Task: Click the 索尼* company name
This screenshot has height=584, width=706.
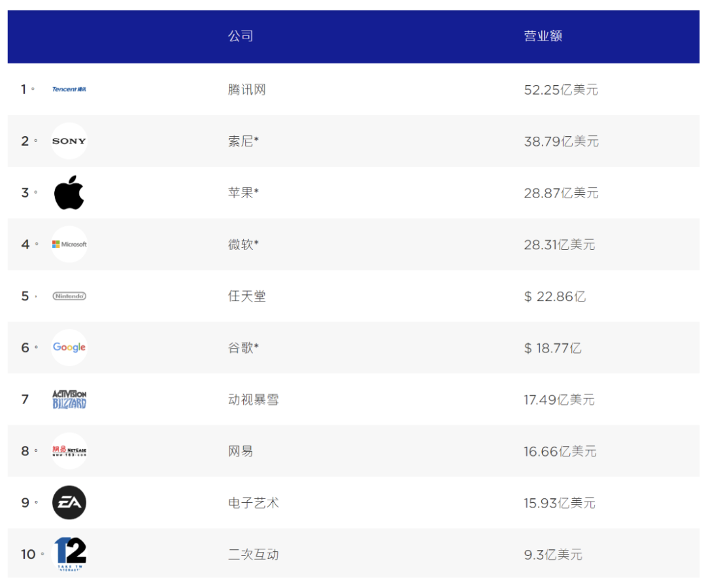Action: [x=243, y=141]
